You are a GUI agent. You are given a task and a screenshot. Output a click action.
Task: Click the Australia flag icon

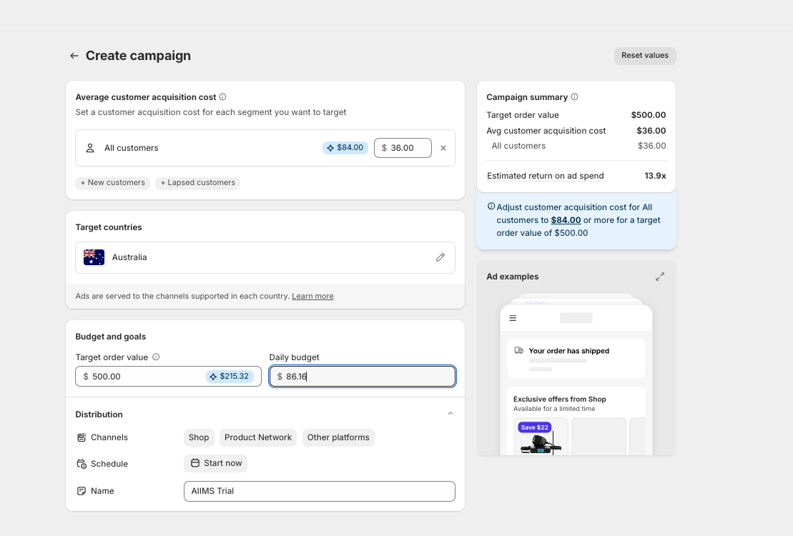click(x=94, y=257)
